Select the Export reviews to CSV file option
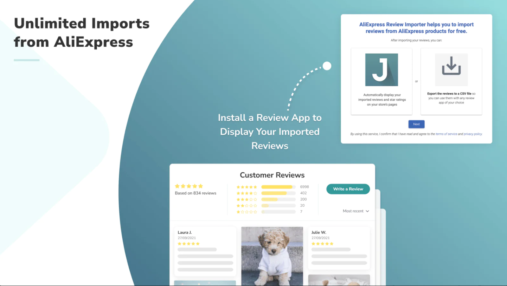507x286 pixels. coord(451,81)
